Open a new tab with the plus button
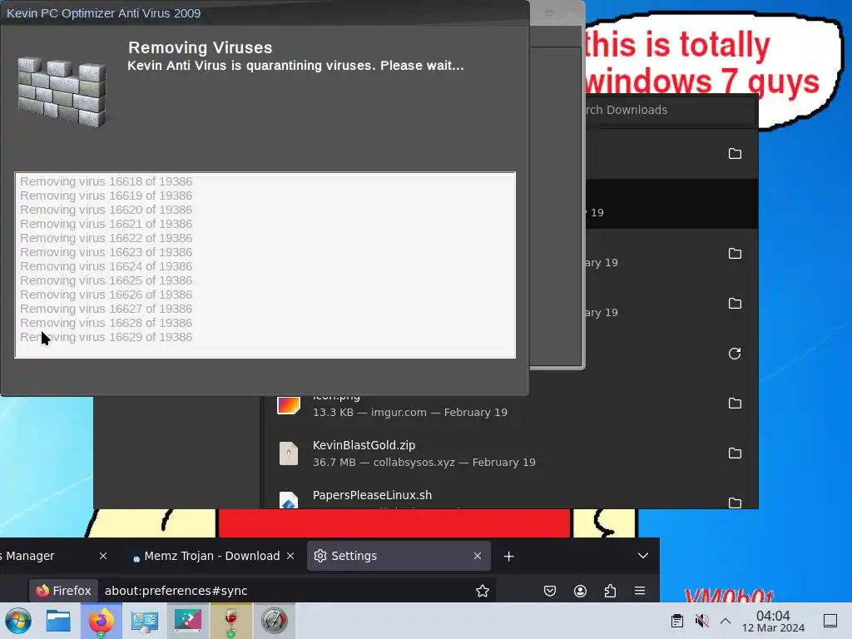The height and width of the screenshot is (639, 852). pos(508,556)
